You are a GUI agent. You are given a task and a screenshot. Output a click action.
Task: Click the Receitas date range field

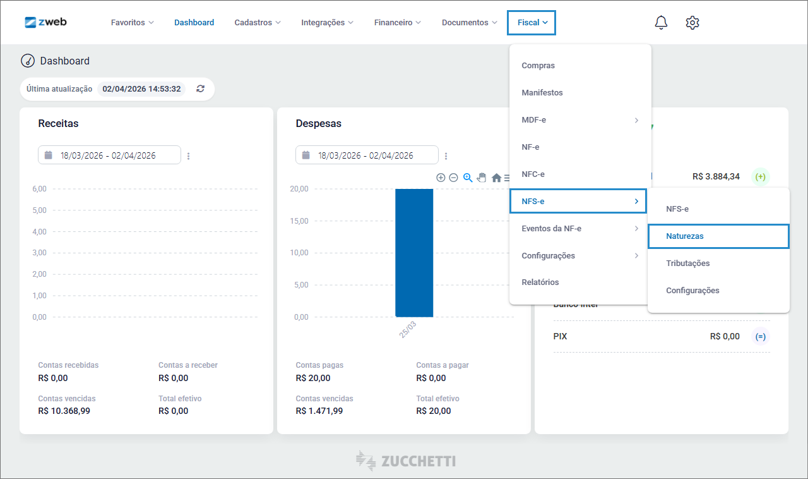[x=109, y=155]
